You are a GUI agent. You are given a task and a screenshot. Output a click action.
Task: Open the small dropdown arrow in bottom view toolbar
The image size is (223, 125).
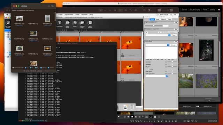143,117
